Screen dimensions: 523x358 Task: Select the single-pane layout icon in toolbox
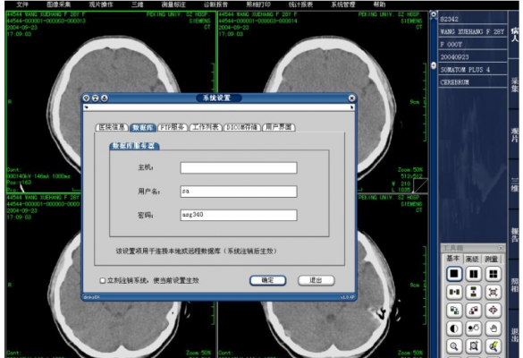454,274
